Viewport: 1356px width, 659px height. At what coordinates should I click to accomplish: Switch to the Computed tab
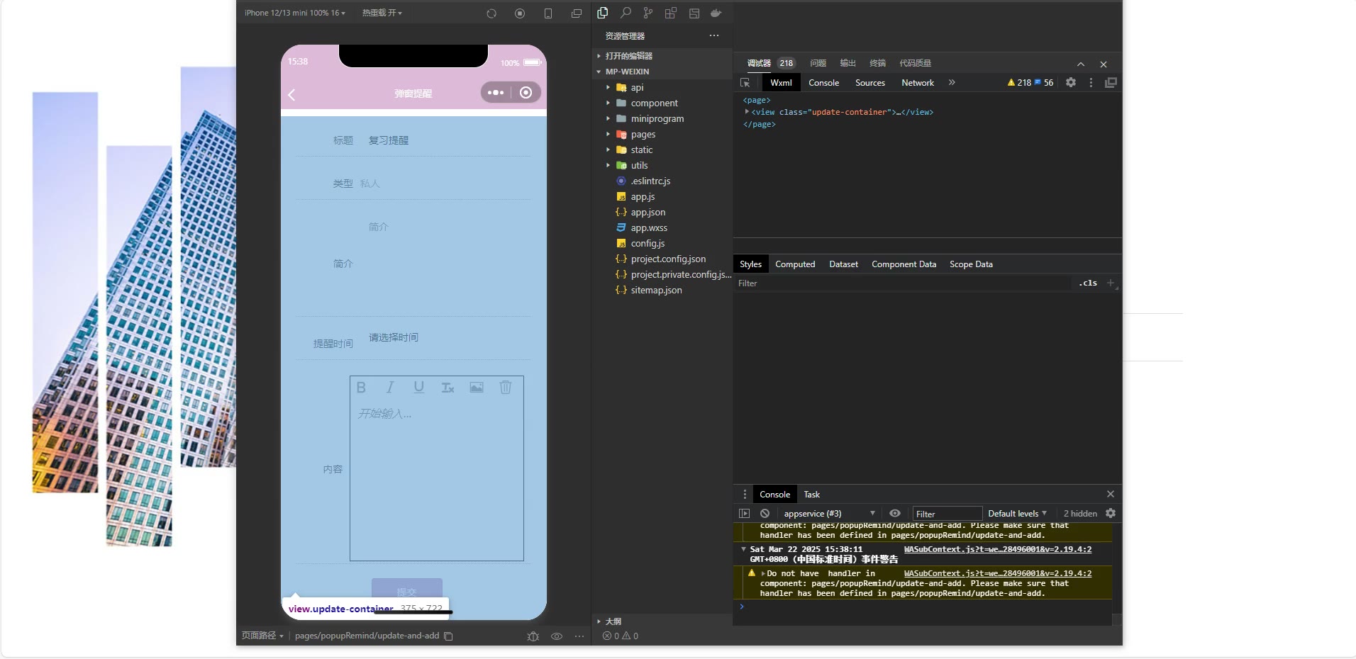point(794,264)
